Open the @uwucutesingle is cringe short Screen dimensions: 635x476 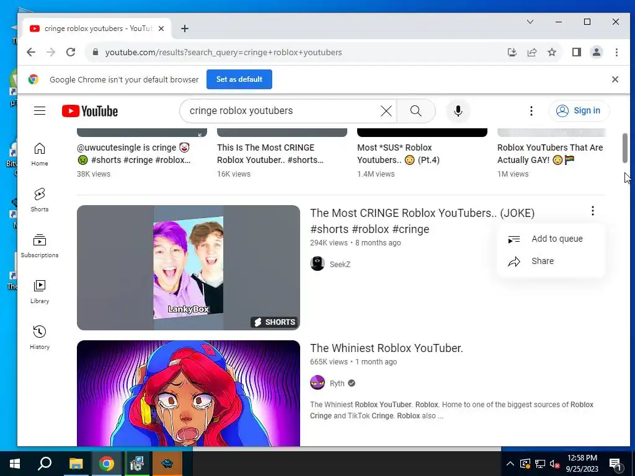coord(134,154)
